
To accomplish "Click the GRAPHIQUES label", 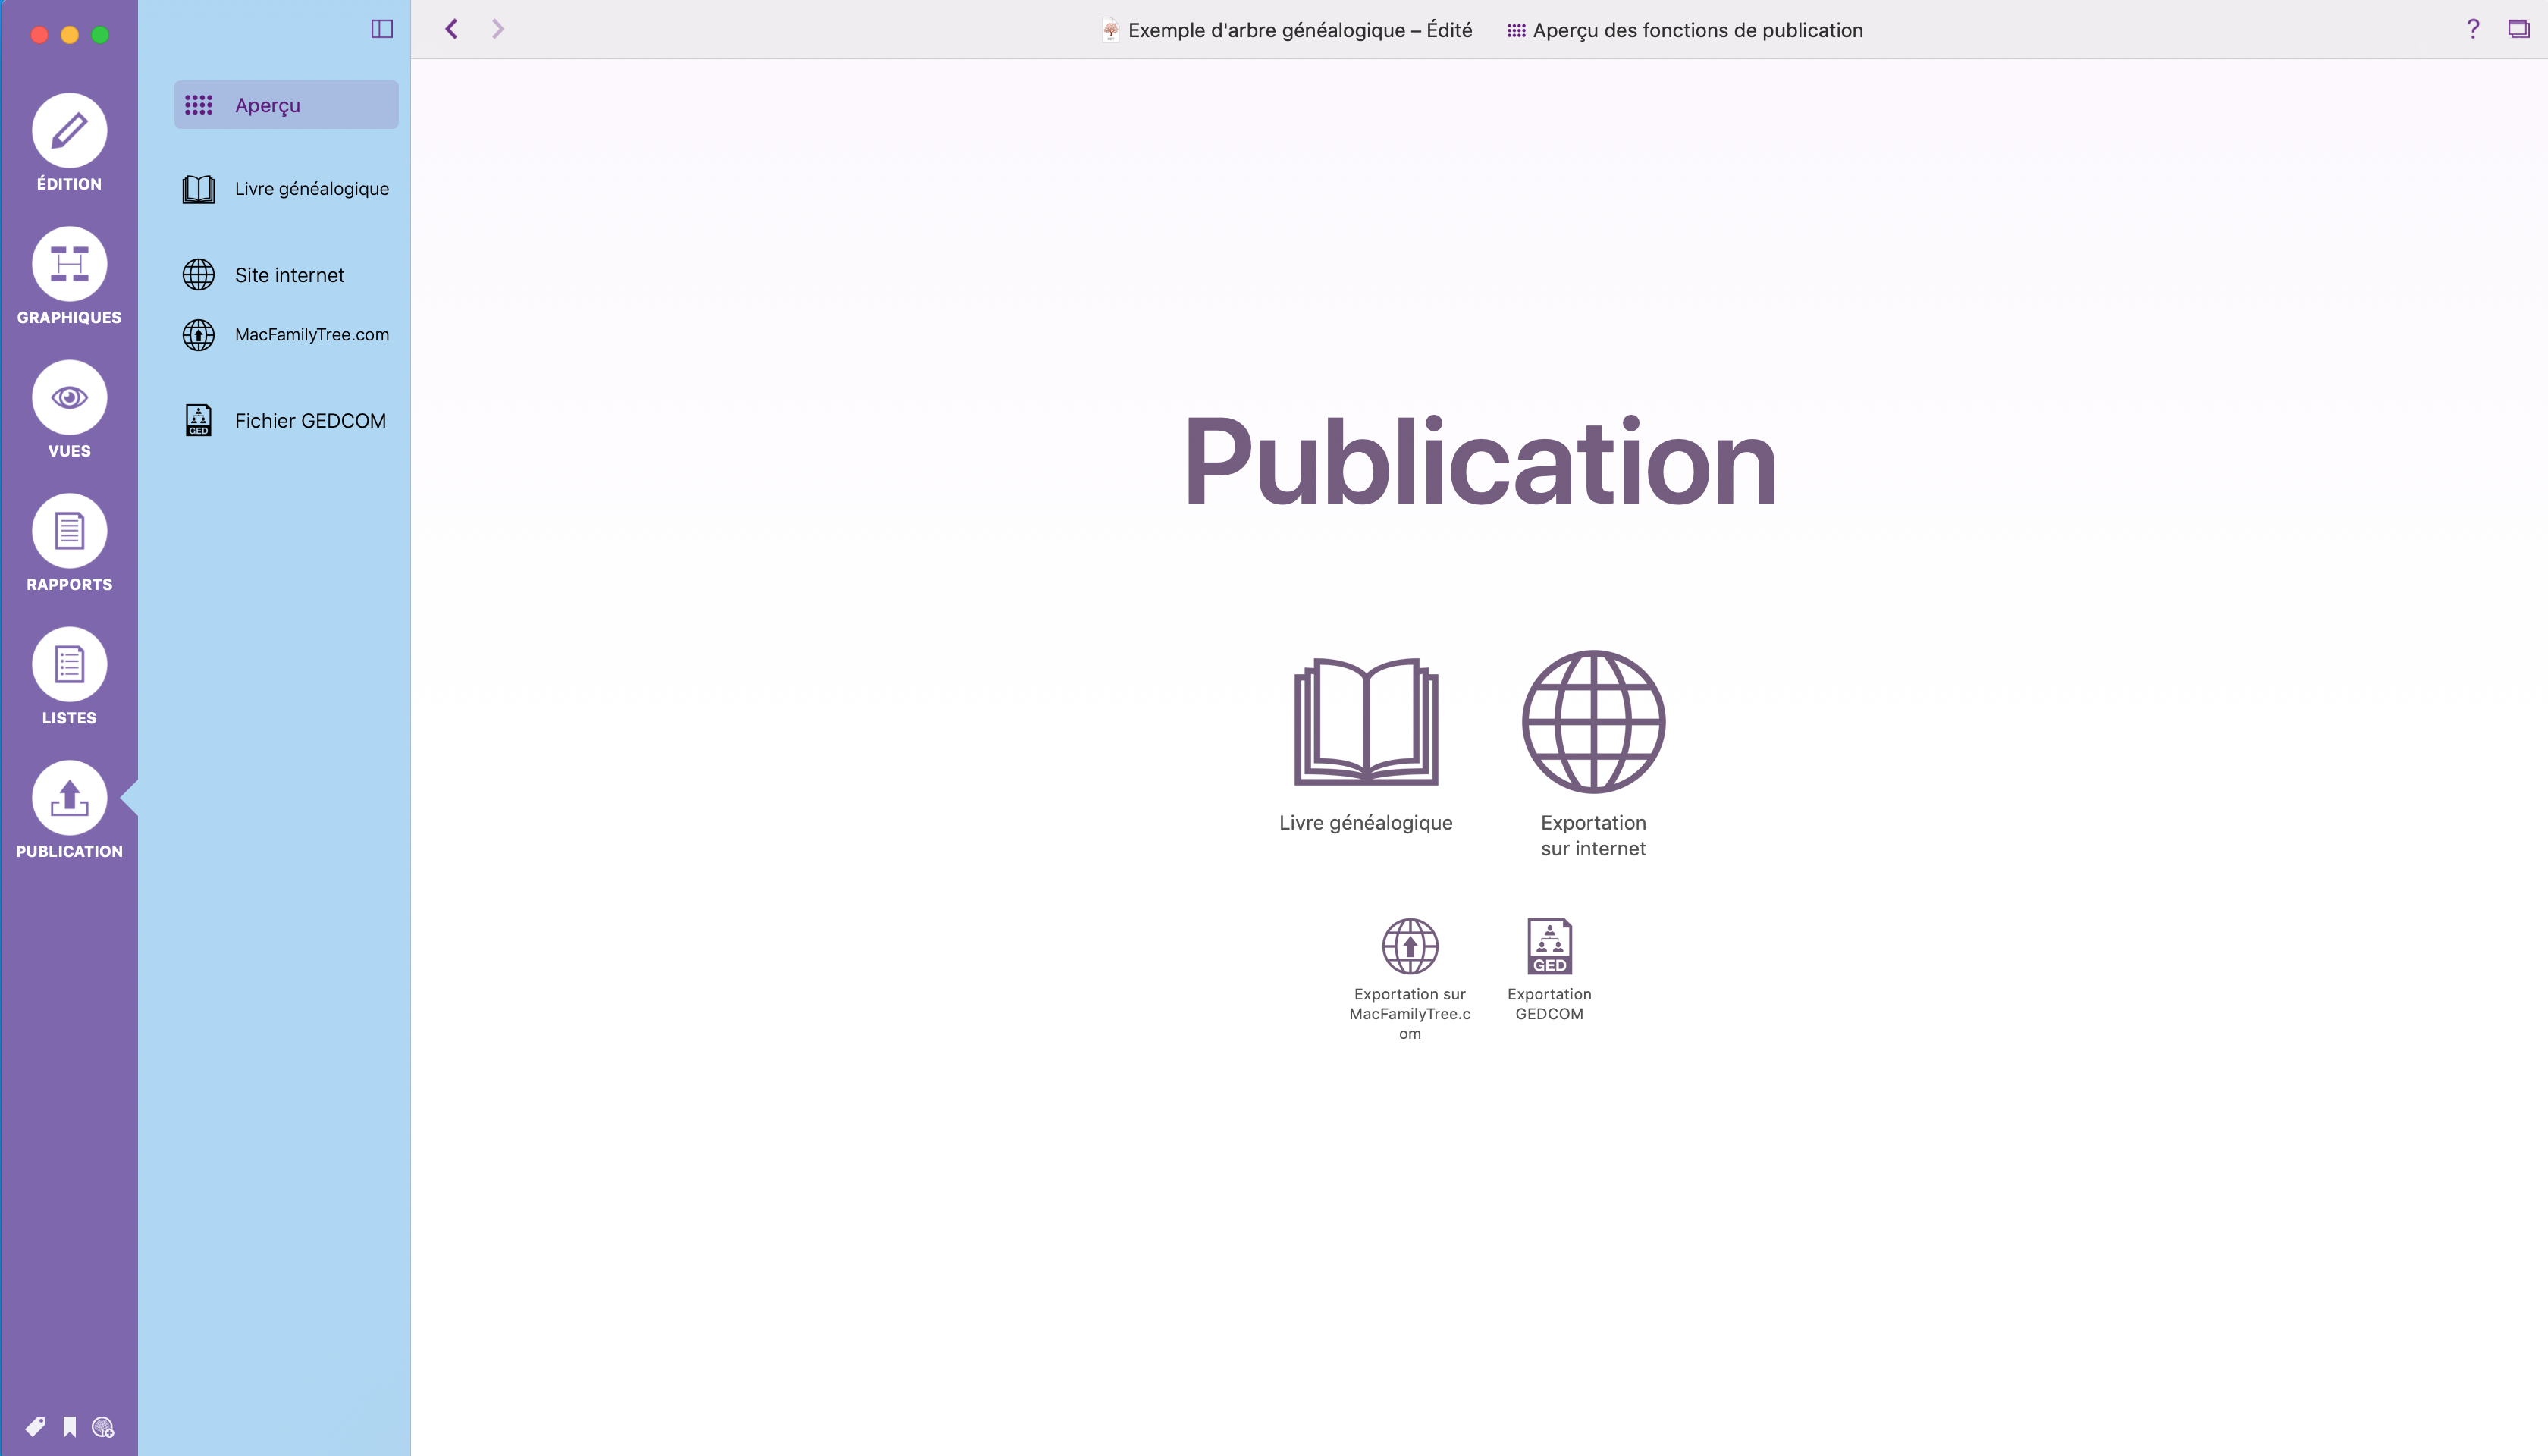I will coord(69,318).
